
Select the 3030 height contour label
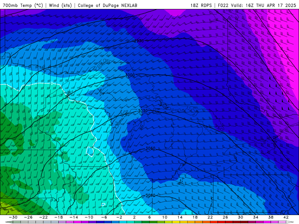(143, 111)
